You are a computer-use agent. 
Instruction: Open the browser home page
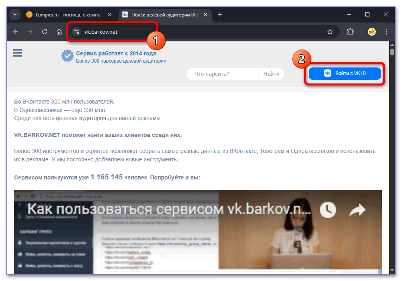(x=59, y=32)
